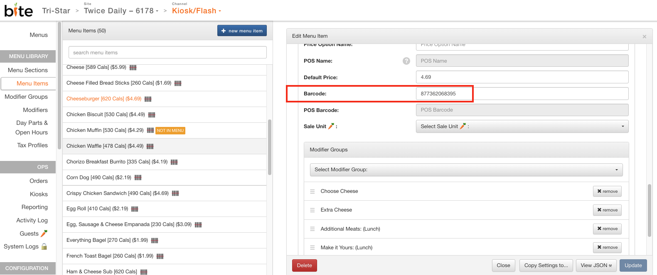Open the Select Sale Unit dropdown
The width and height of the screenshot is (657, 275).
click(x=522, y=127)
